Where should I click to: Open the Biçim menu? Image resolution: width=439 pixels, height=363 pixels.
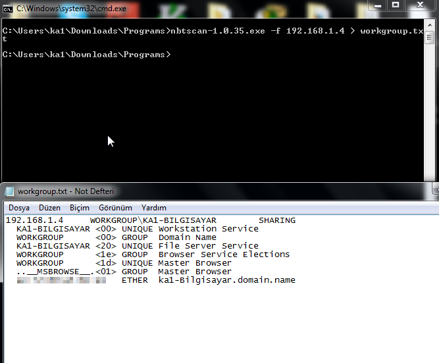(x=79, y=208)
